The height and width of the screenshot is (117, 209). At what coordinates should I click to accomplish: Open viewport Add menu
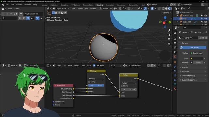coord(87,9)
